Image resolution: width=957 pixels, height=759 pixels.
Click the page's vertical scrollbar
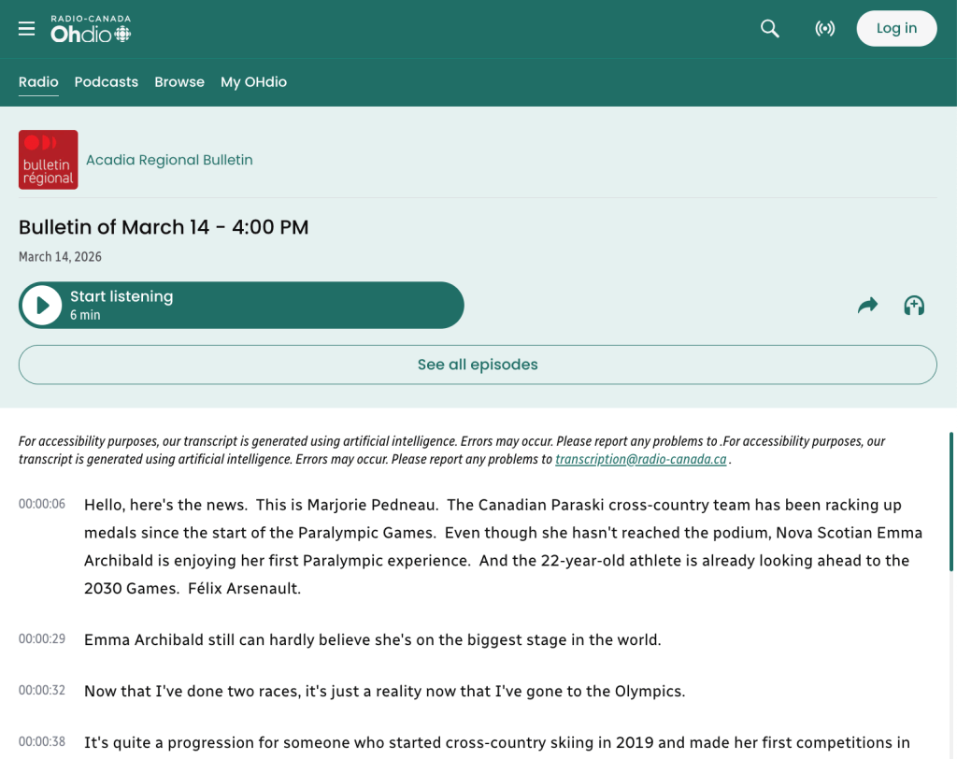click(x=952, y=502)
